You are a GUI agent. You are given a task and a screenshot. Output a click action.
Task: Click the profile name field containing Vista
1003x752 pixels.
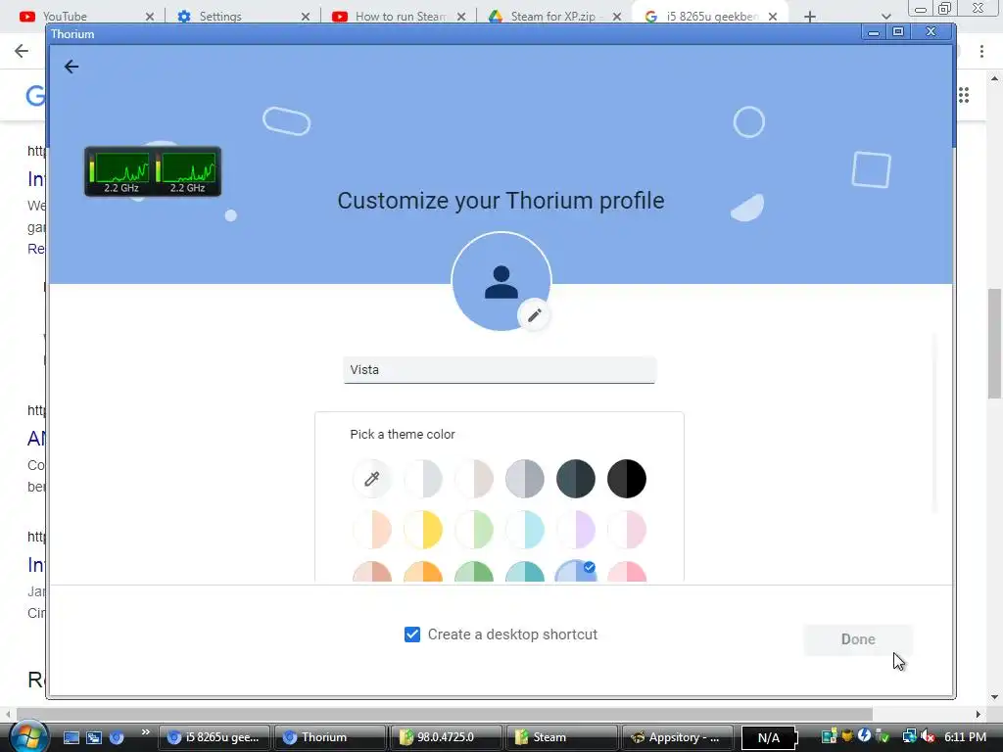point(499,369)
